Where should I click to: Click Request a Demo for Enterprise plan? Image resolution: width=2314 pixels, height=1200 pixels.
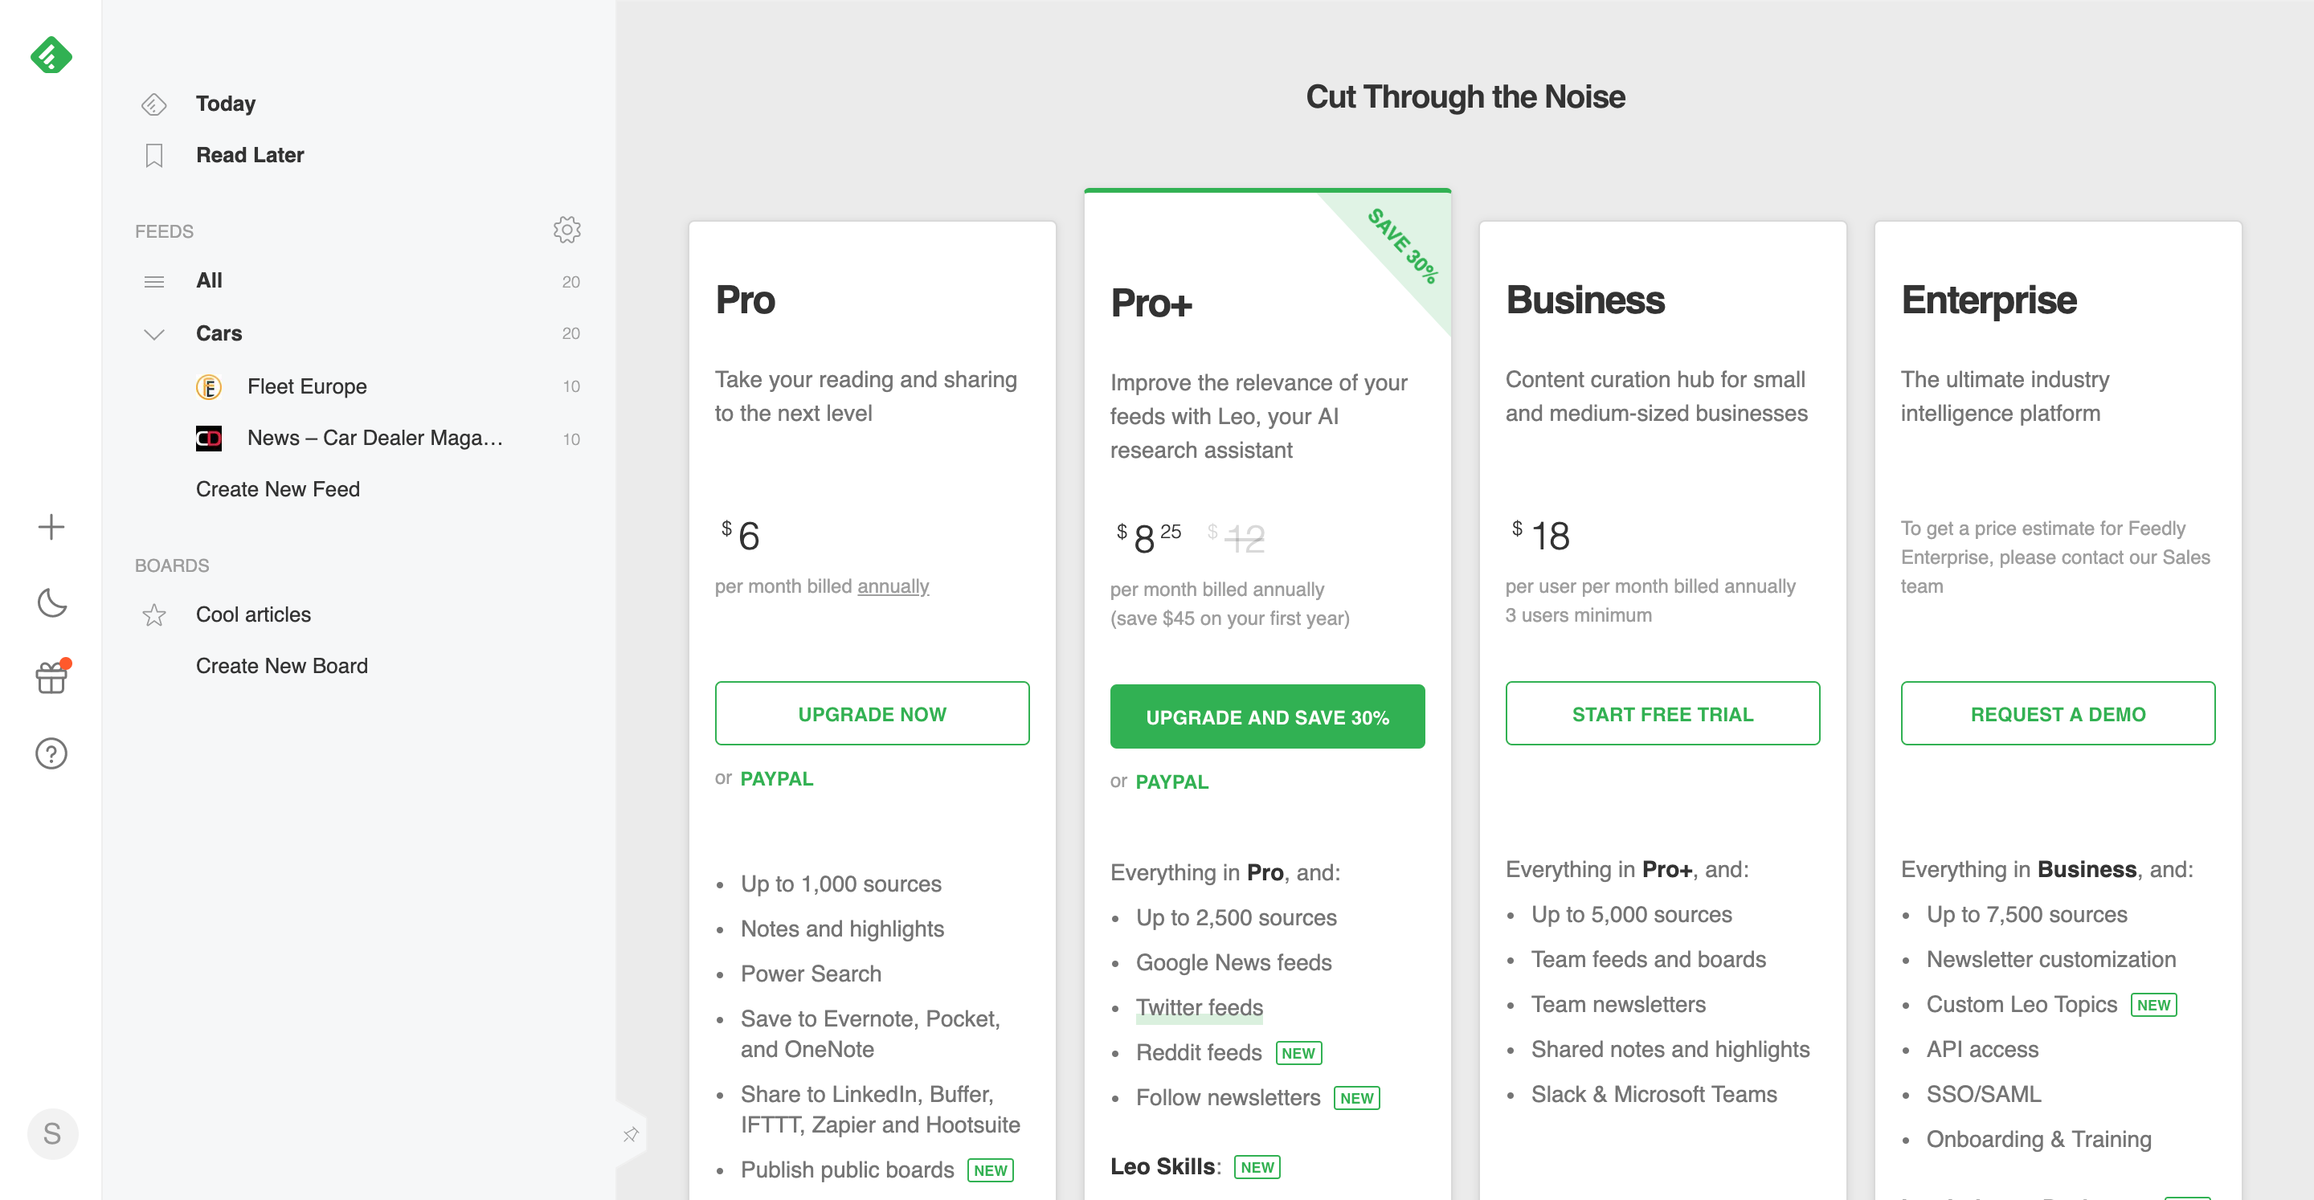pos(2058,715)
